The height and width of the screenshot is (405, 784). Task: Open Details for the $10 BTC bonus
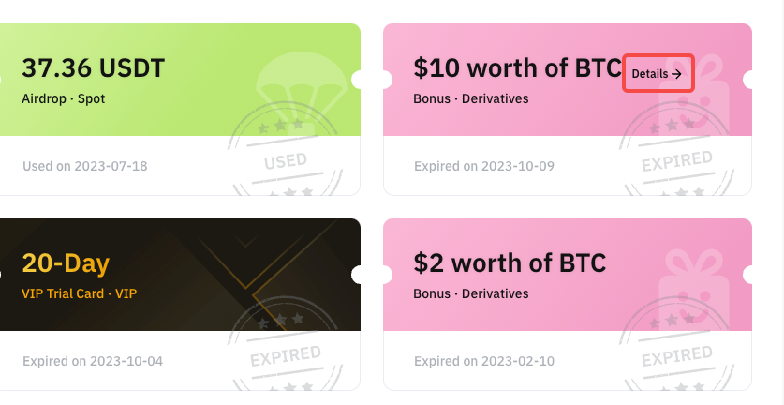coord(658,73)
